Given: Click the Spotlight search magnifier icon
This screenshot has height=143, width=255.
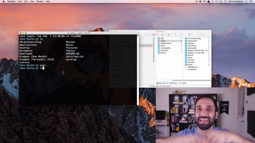Looking at the screenshot, I should coord(247,2).
